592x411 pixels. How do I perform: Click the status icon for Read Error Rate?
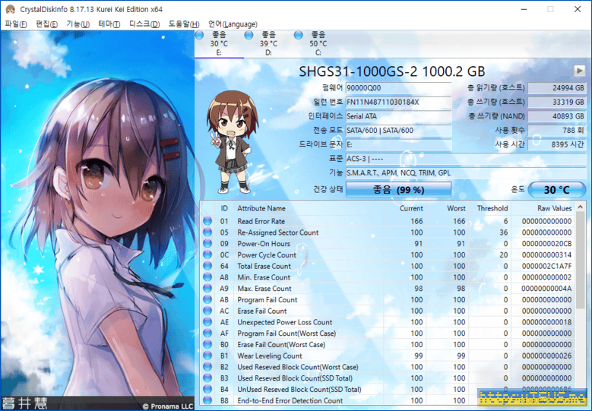(x=207, y=221)
